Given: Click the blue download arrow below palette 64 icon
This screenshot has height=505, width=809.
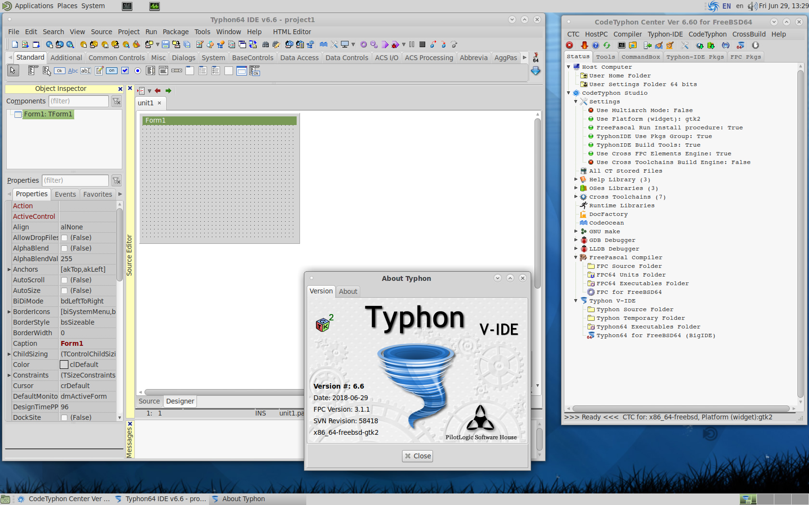Looking at the screenshot, I should [535, 71].
